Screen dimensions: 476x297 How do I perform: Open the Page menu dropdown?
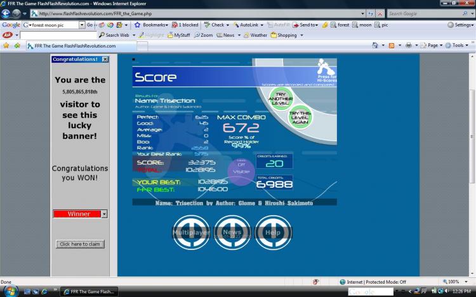(432, 45)
